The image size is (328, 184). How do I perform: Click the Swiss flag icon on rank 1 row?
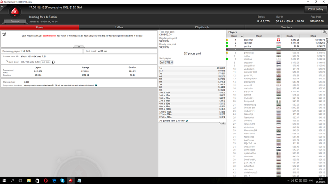[x=278, y=40]
